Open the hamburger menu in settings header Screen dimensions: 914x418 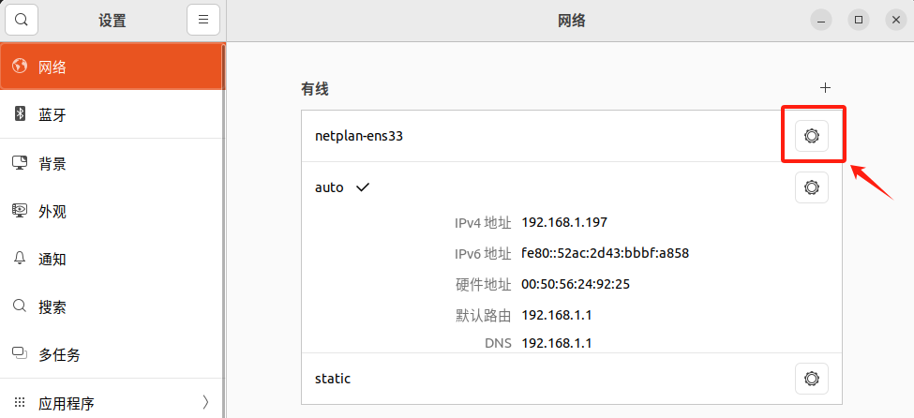tap(203, 20)
